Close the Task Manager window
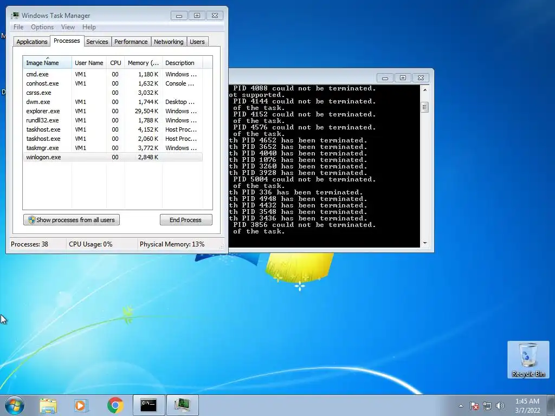The image size is (555, 416). coord(215,16)
